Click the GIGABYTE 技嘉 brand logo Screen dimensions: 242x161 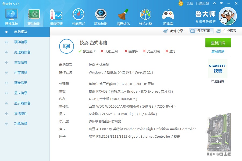pyautogui.click(x=218, y=68)
